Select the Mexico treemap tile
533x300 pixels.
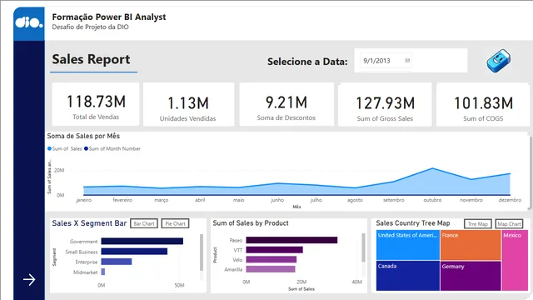515,261
